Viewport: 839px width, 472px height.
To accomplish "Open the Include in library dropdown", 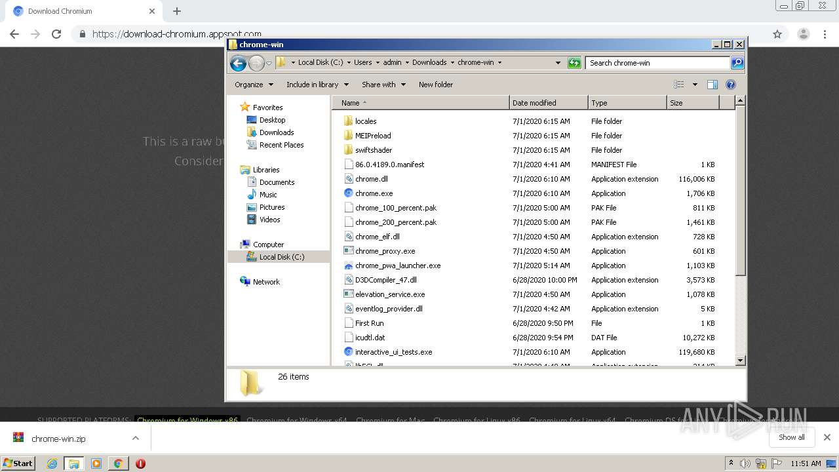I will click(x=317, y=85).
